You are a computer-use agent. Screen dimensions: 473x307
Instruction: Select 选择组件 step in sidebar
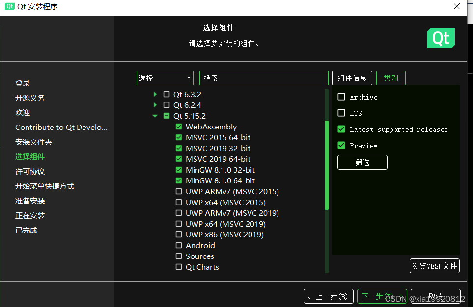[30, 157]
